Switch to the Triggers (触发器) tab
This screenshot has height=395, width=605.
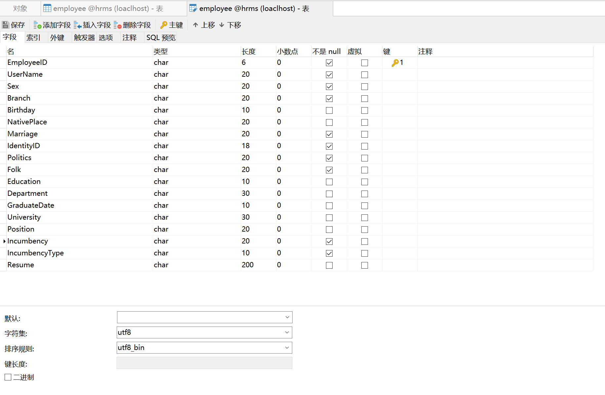tap(84, 37)
